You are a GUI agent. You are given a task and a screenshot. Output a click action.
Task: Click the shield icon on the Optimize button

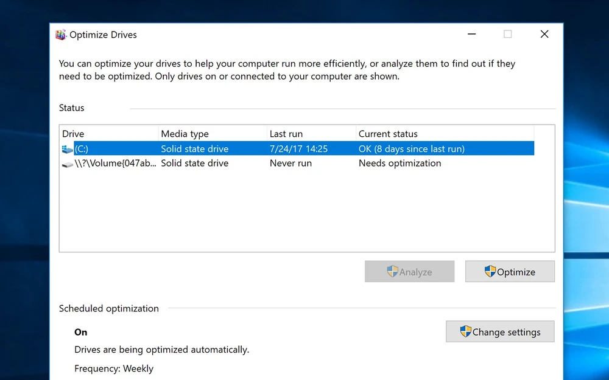490,272
